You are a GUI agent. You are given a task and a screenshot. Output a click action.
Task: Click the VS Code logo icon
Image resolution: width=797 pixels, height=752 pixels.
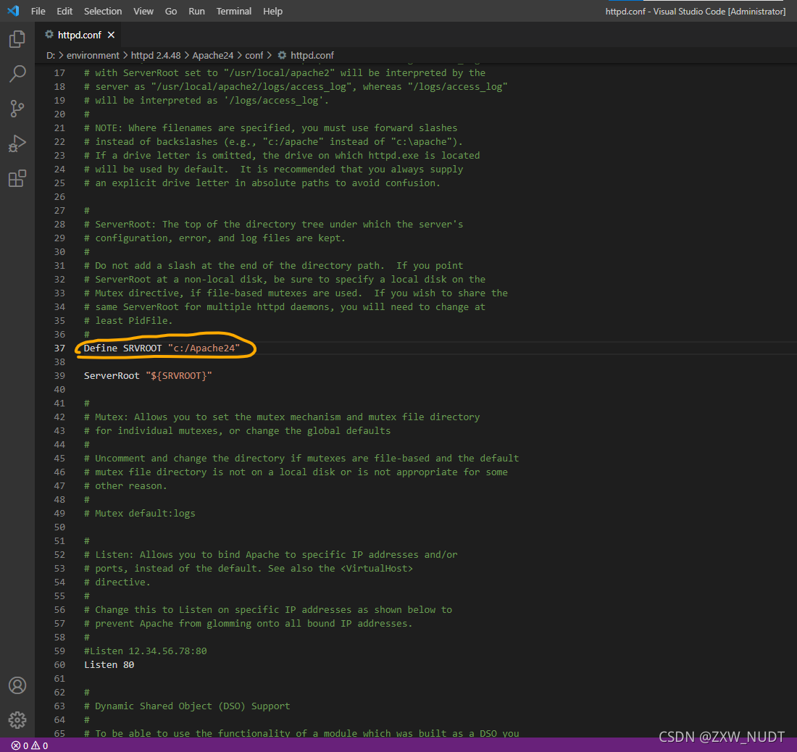[13, 11]
